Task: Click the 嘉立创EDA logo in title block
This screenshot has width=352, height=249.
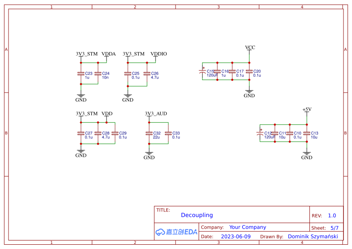Action: click(176, 232)
